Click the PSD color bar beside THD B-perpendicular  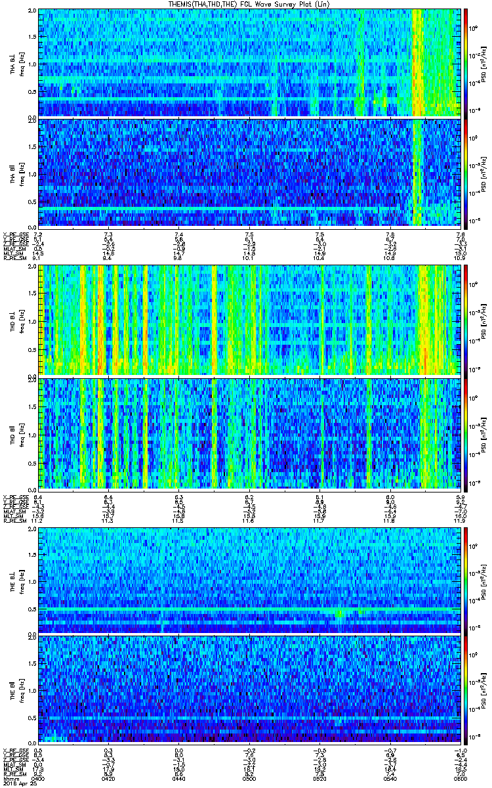(466, 321)
